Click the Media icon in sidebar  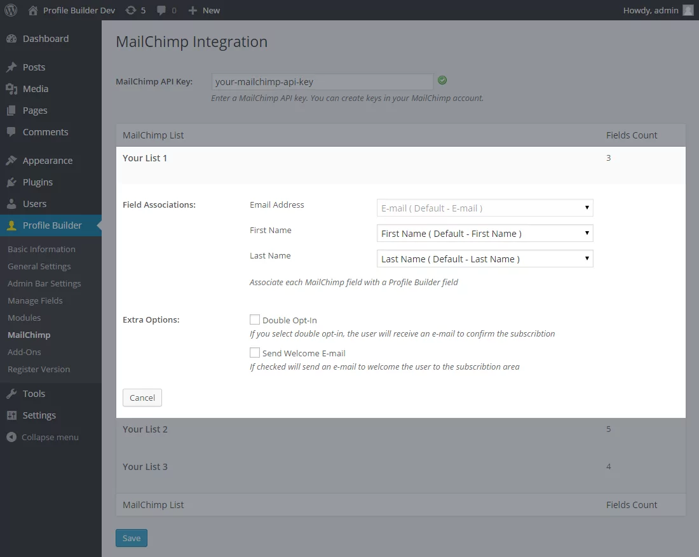(11, 89)
